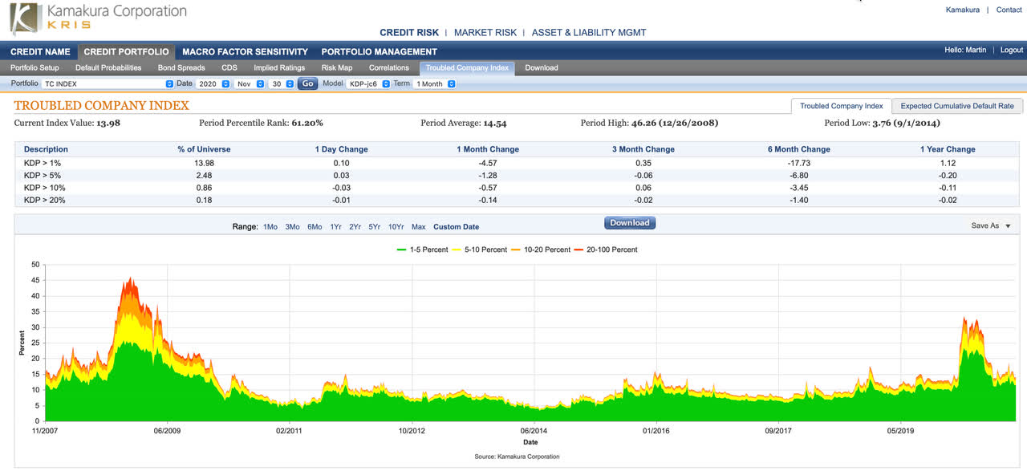This screenshot has height=471, width=1027.
Task: Open the year 2020 dropdown
Action: [213, 83]
